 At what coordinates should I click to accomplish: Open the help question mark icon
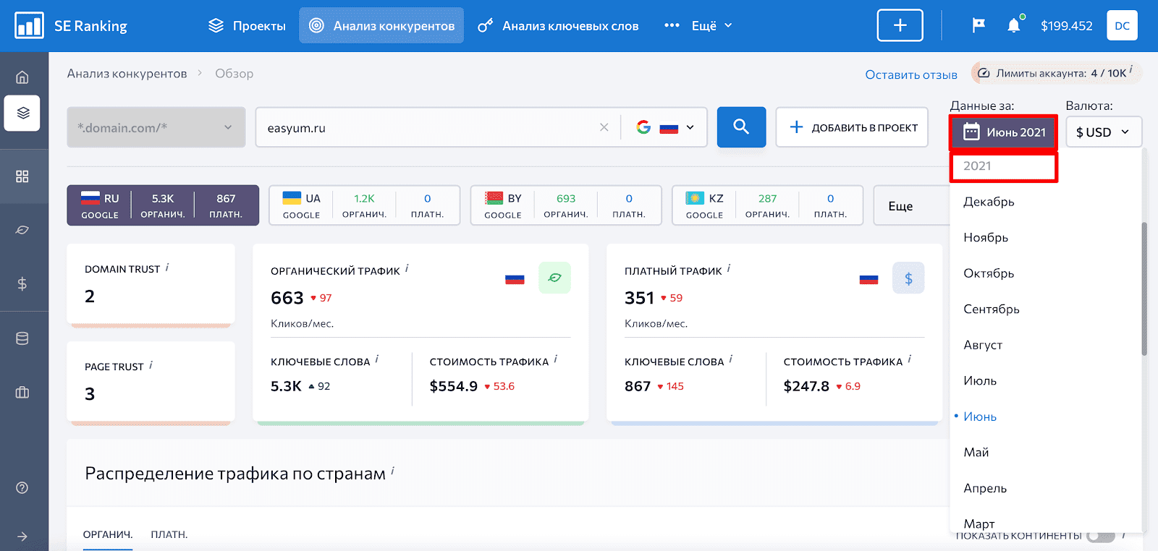click(22, 488)
